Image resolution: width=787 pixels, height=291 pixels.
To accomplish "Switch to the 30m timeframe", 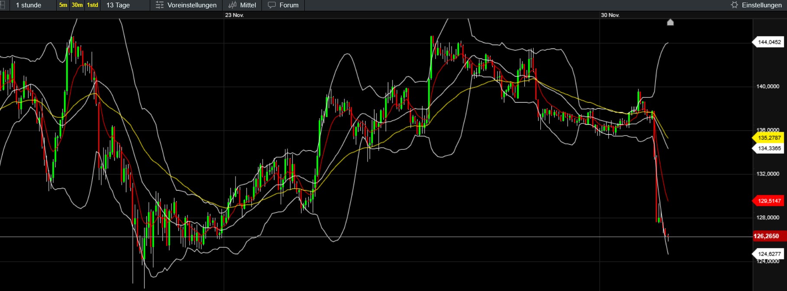I will click(77, 5).
